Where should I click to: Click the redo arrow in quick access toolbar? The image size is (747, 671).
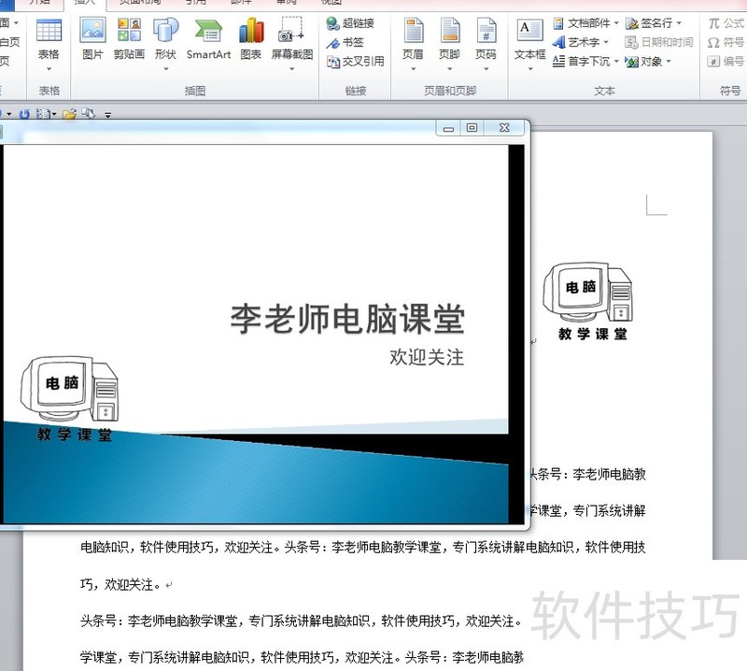point(24,114)
